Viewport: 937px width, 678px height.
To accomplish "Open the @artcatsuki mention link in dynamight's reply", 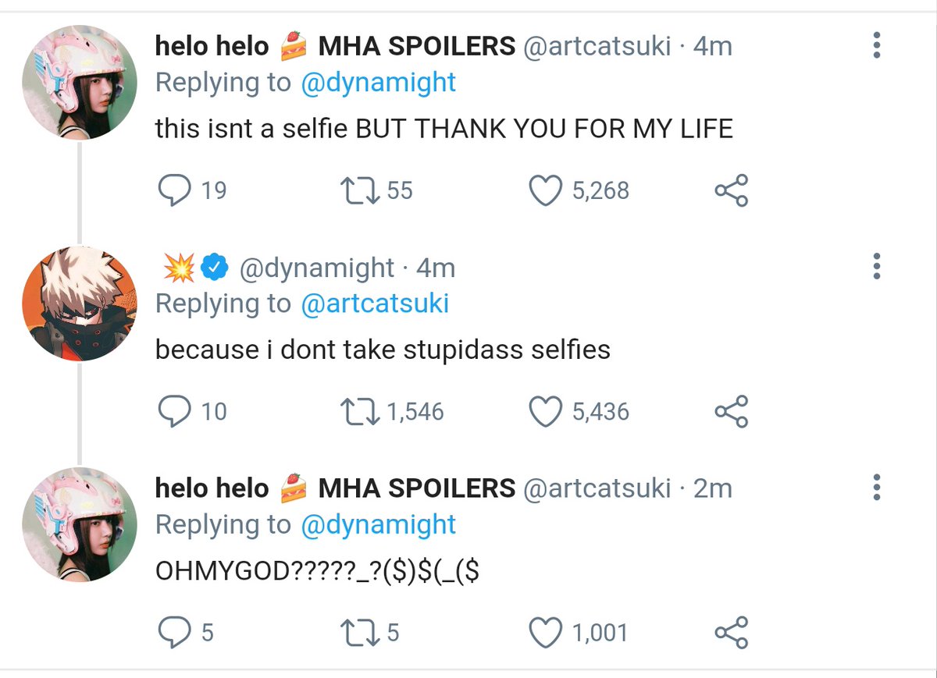I will pos(374,304).
